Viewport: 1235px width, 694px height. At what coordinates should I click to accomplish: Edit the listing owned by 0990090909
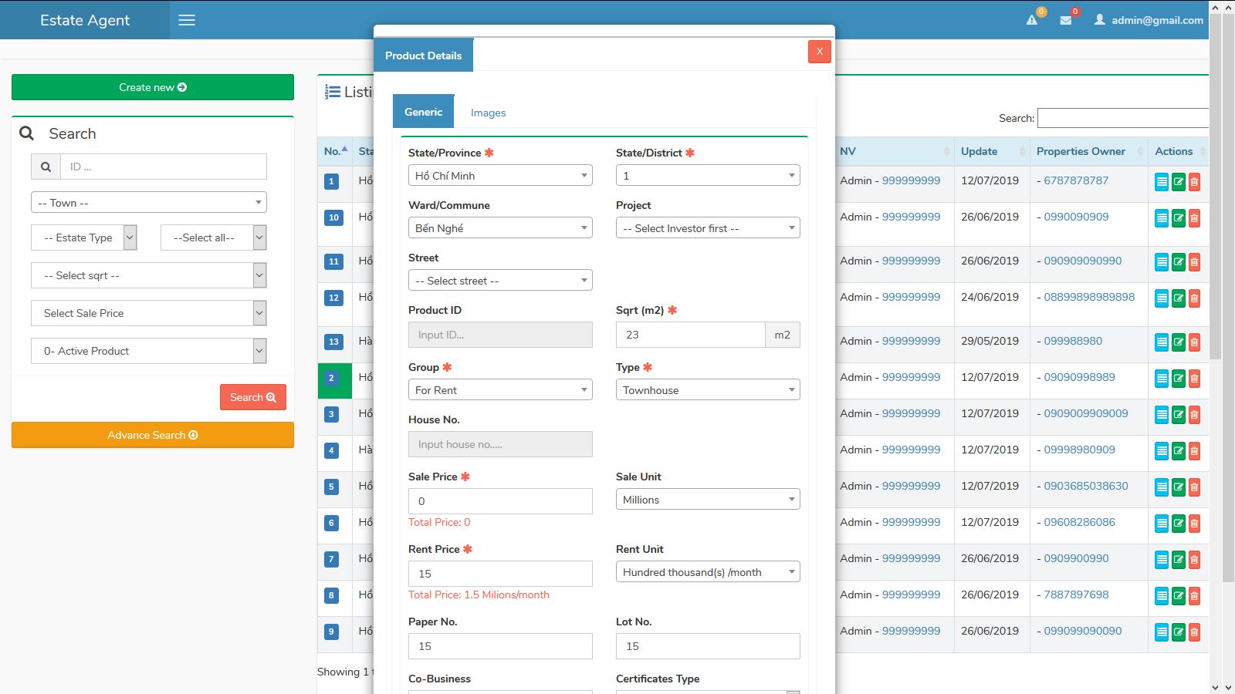click(1179, 218)
